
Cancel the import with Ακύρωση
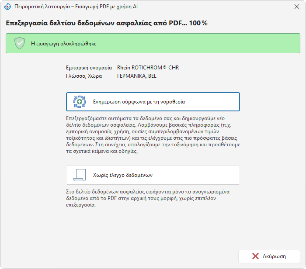[269, 256]
